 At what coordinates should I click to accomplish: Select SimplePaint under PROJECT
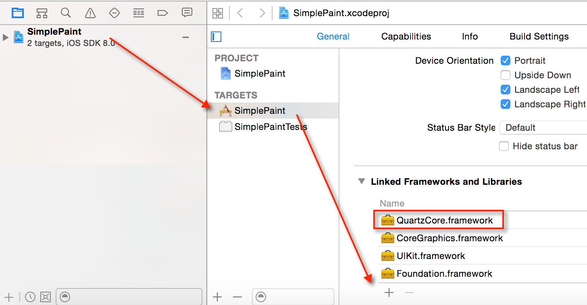pyautogui.click(x=273, y=73)
